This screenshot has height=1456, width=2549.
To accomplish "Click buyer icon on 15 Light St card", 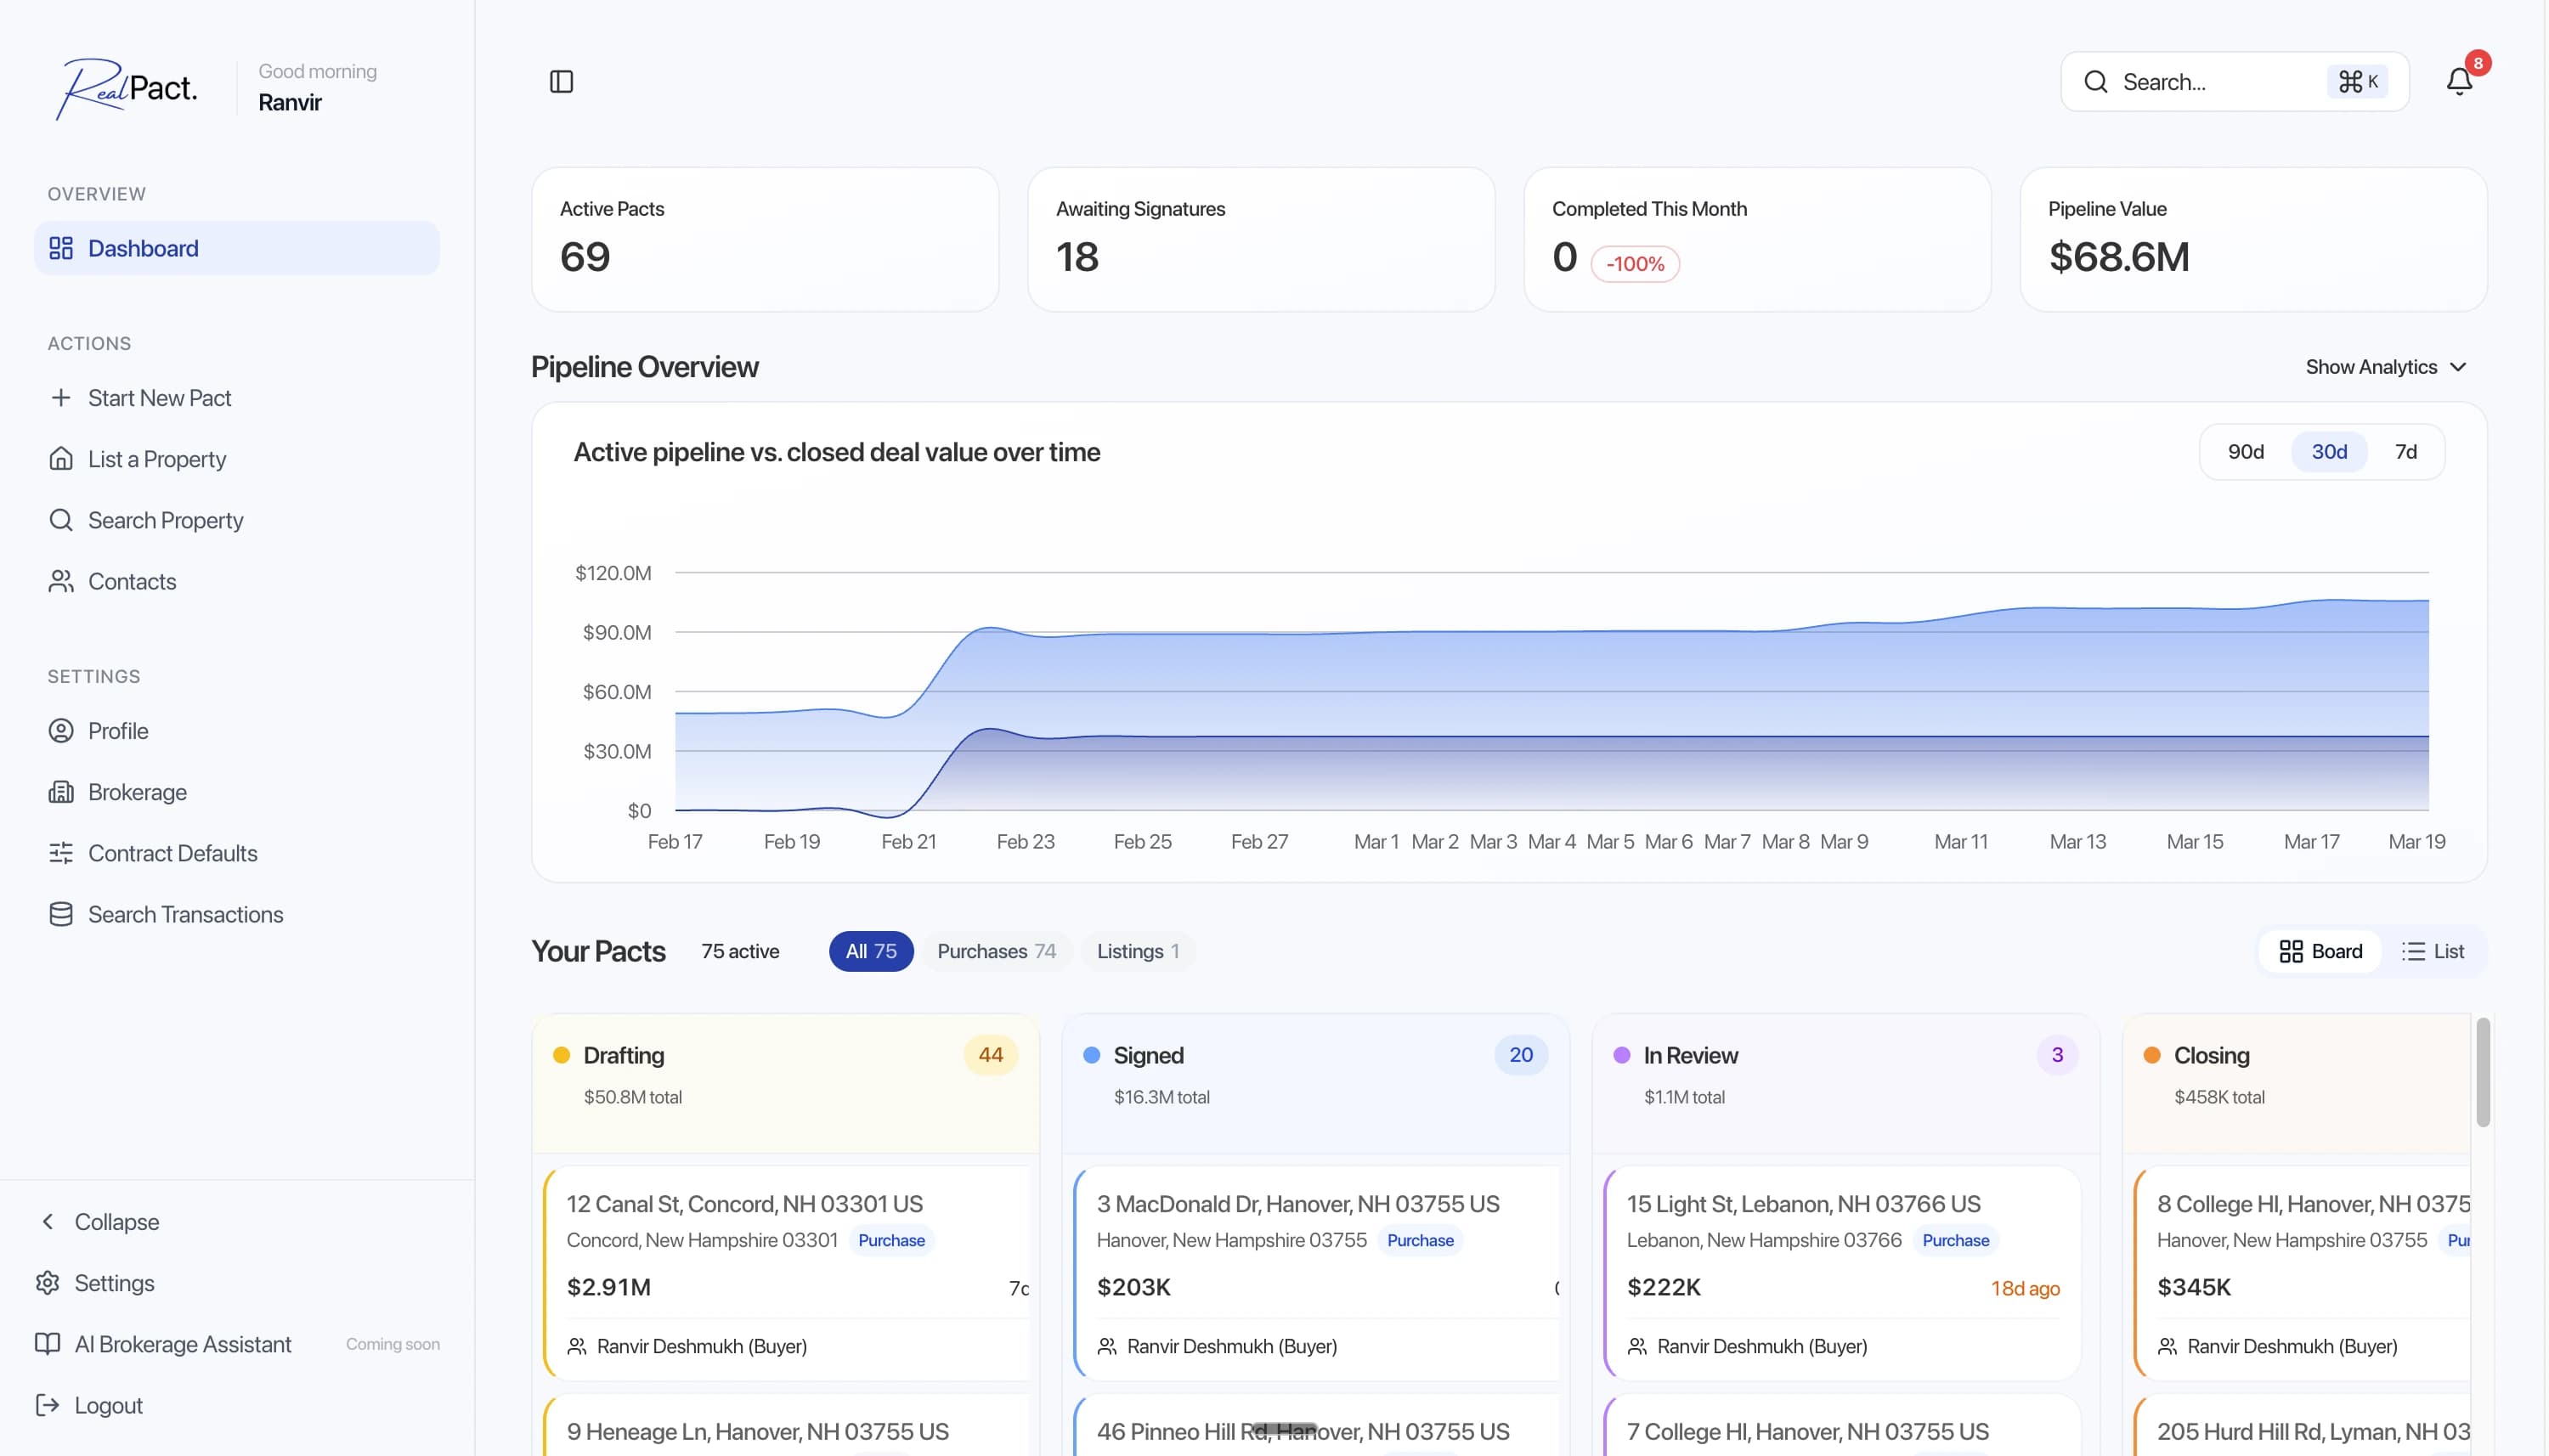I will [1637, 1346].
